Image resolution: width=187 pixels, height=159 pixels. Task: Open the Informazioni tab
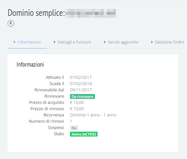pos(27,42)
